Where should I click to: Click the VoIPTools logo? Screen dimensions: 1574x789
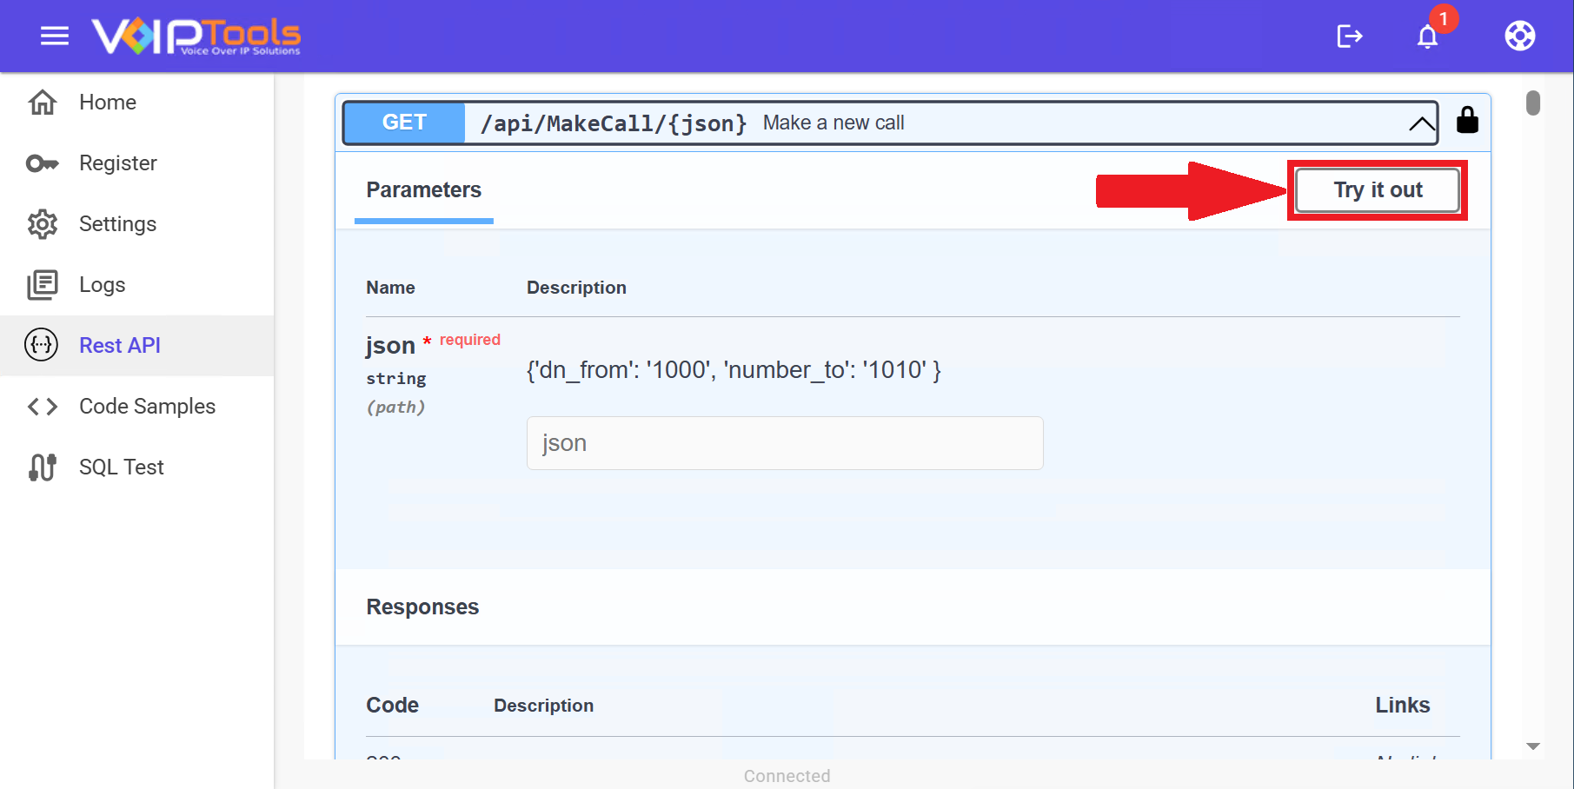(196, 36)
